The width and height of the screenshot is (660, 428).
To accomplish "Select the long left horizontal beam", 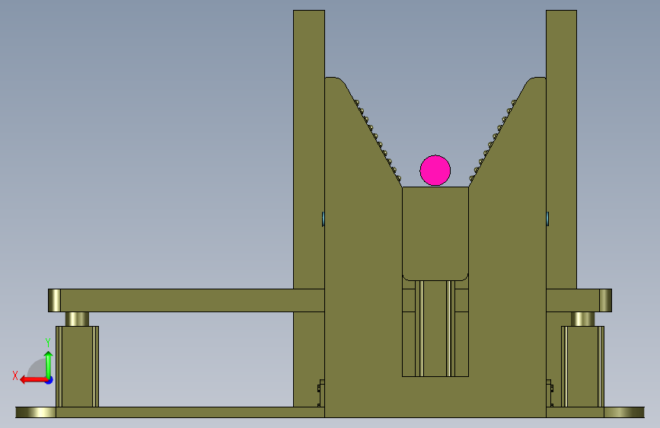I will click(x=187, y=300).
